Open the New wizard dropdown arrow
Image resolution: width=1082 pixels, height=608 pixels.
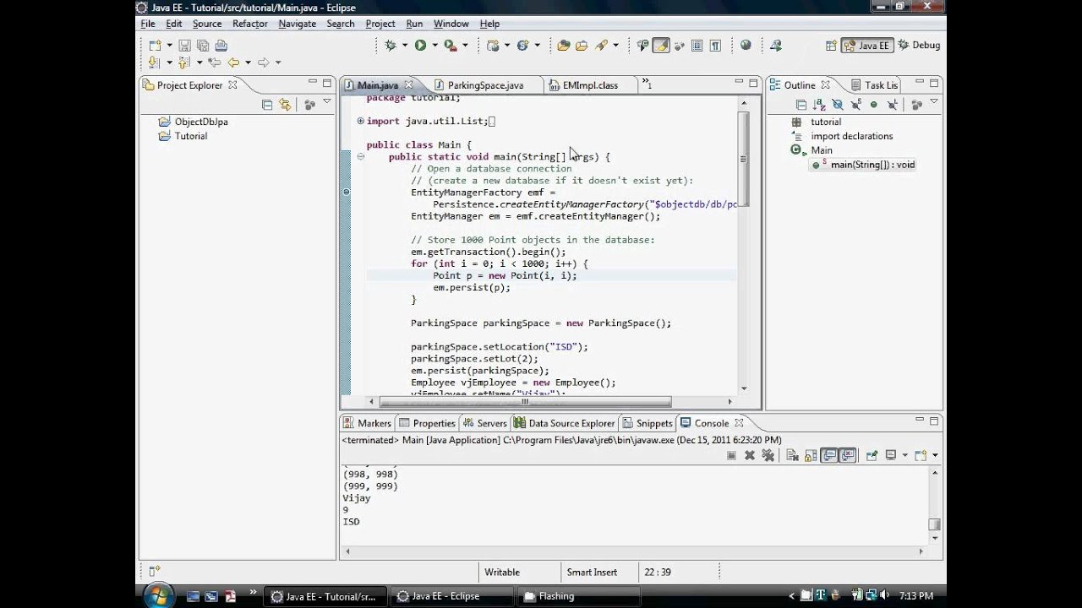pos(169,46)
